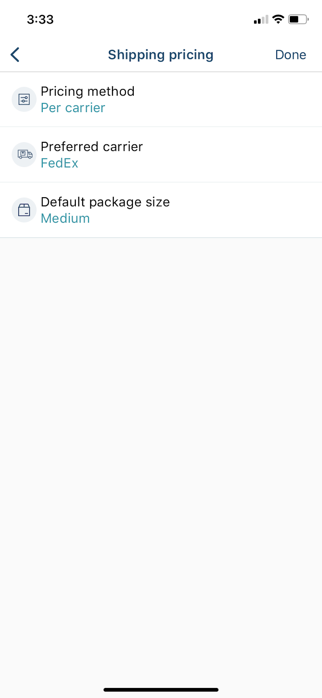Change the FedEx carrier value
The width and height of the screenshot is (322, 698).
(x=60, y=163)
